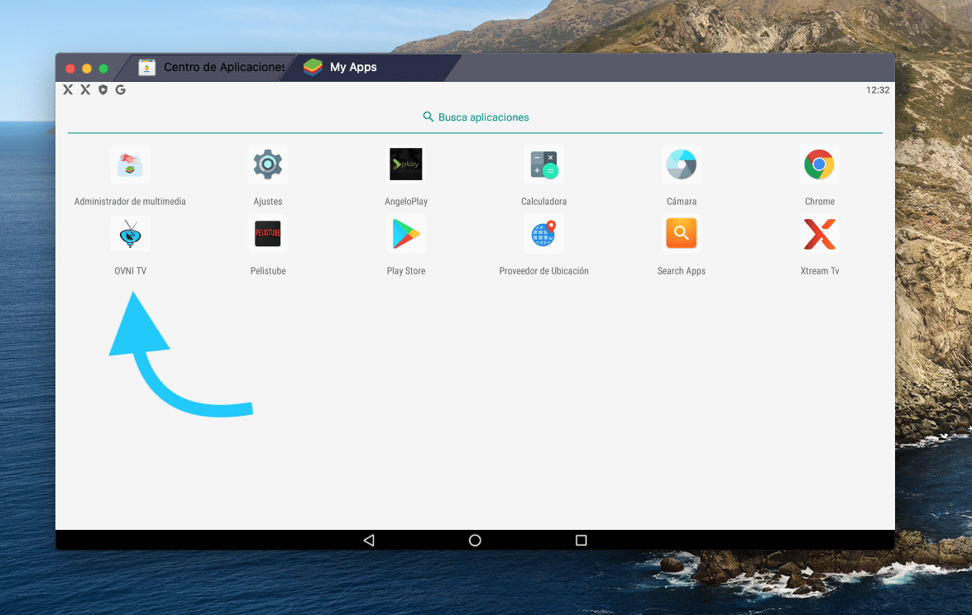
Task: Select the My Apps tab
Action: [354, 67]
